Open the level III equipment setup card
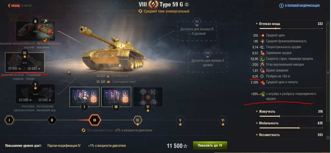 pos(116,97)
